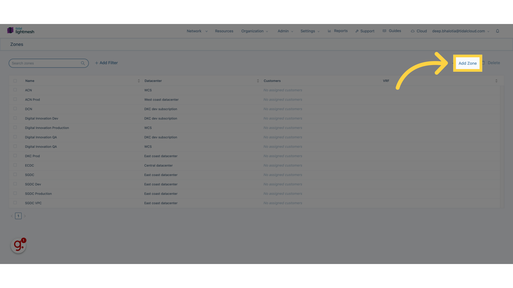Click the SGDC VPC zone name
The width and height of the screenshot is (513, 288).
33,203
